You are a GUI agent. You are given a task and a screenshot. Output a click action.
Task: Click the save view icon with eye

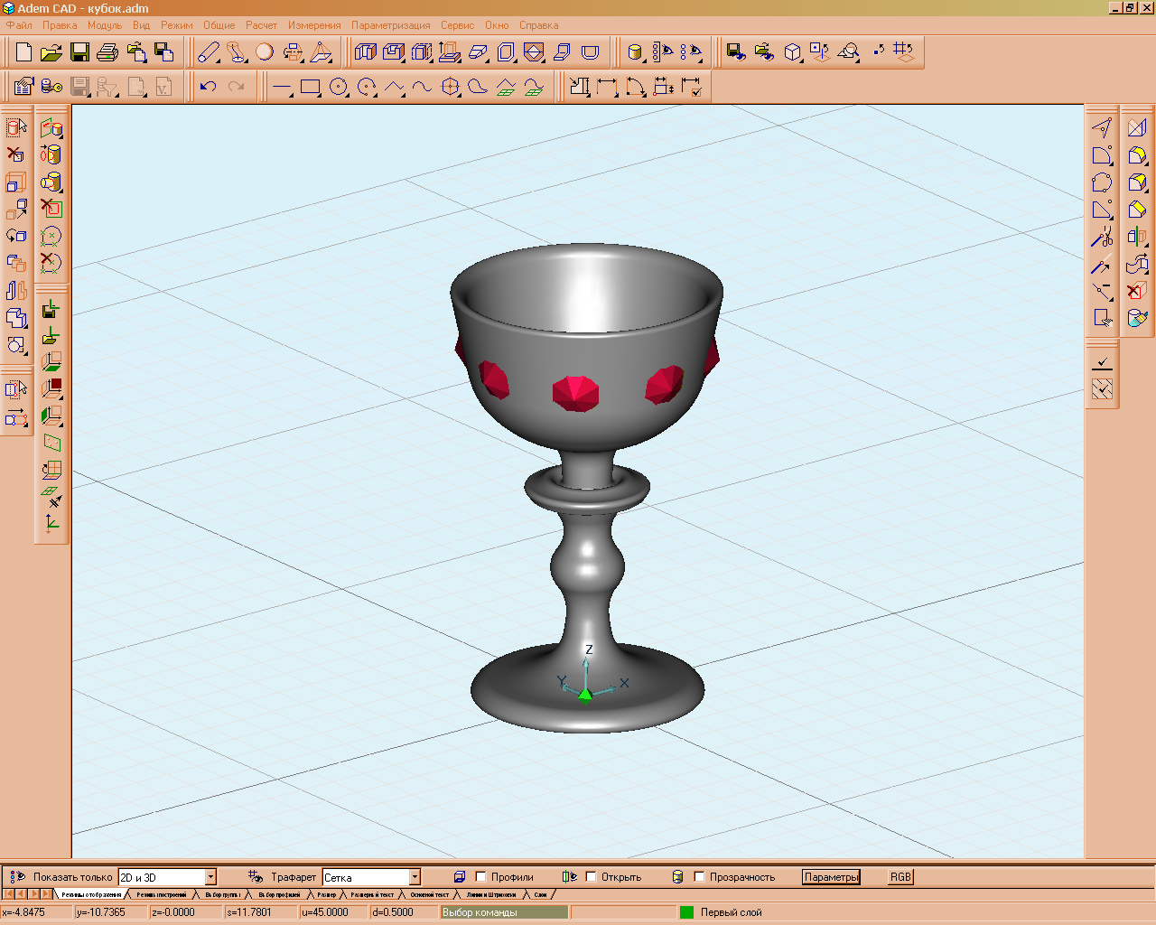pos(737,52)
